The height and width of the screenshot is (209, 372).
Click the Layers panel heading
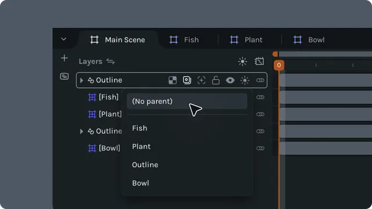(x=91, y=62)
